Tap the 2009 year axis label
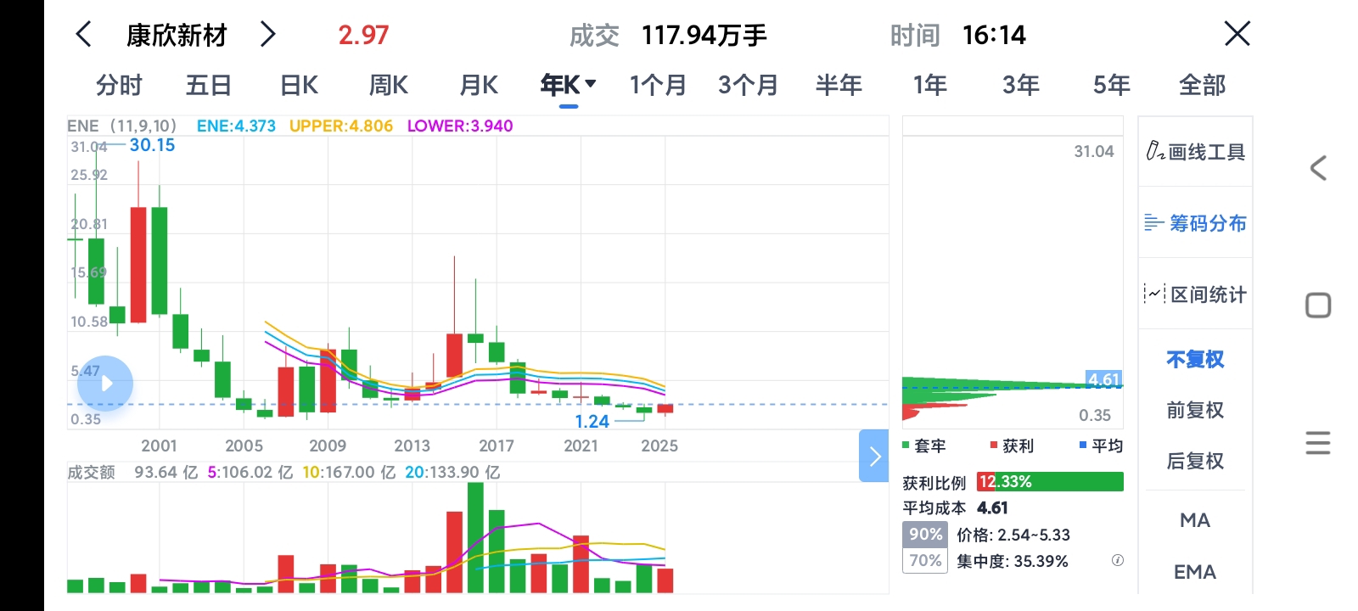1358x611 pixels. pyautogui.click(x=328, y=446)
